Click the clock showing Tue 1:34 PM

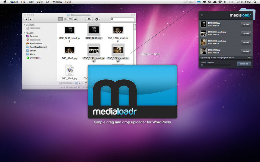coord(243,2)
